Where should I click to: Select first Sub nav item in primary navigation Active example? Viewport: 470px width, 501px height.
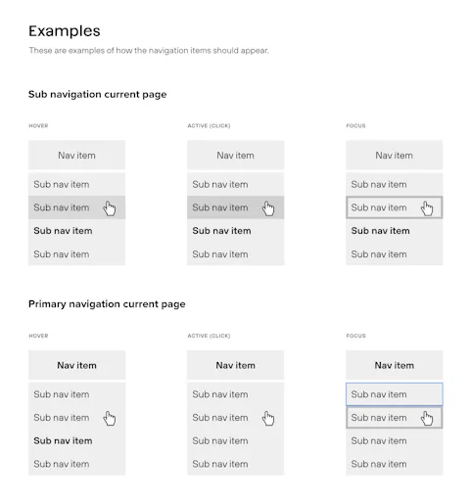tap(235, 394)
